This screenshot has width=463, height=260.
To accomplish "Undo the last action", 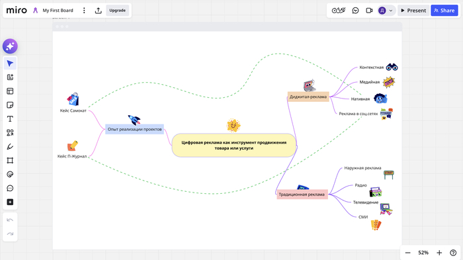I will coord(10,220).
